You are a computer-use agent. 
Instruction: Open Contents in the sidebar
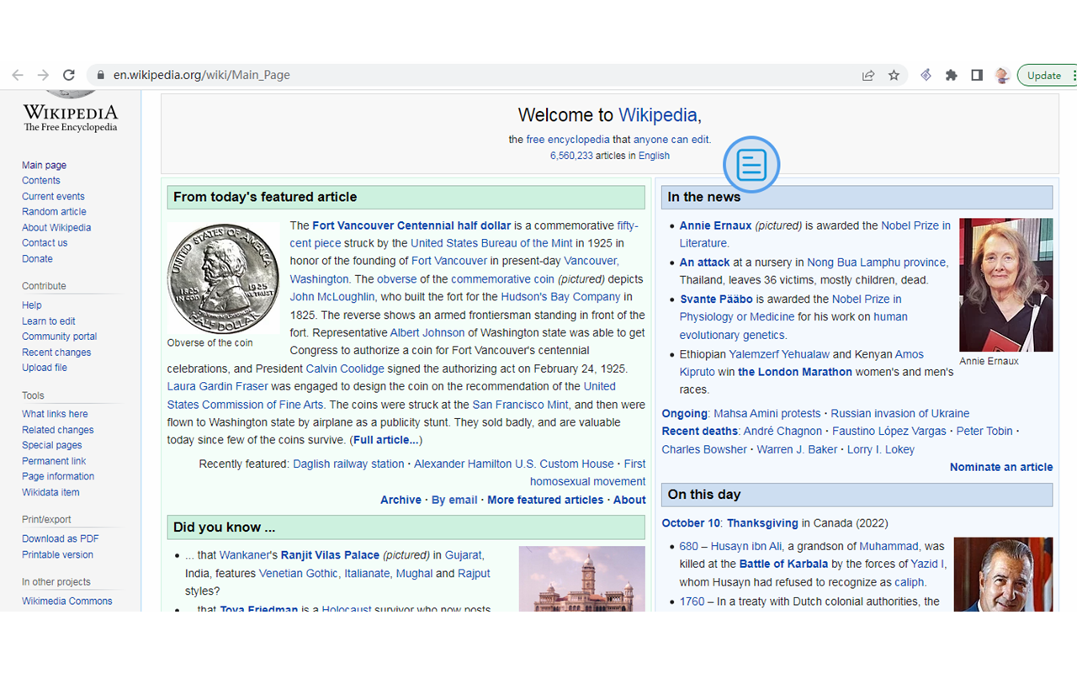click(x=40, y=180)
